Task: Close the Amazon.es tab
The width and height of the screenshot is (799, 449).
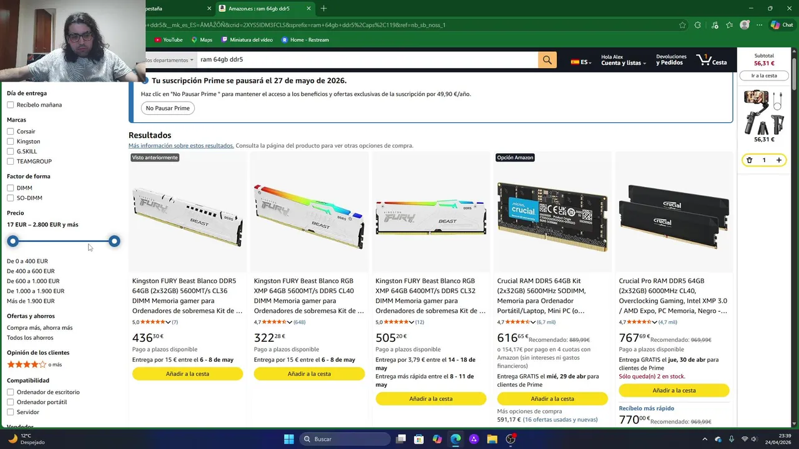Action: pyautogui.click(x=308, y=9)
